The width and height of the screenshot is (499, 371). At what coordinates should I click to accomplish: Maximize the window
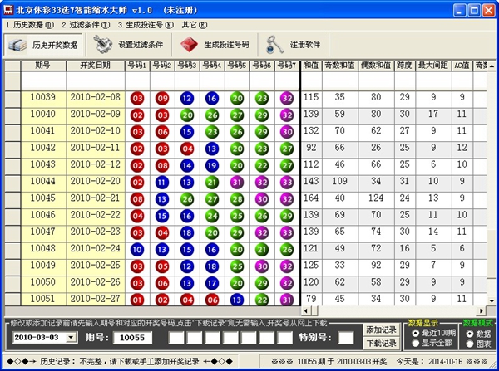tap(474, 11)
